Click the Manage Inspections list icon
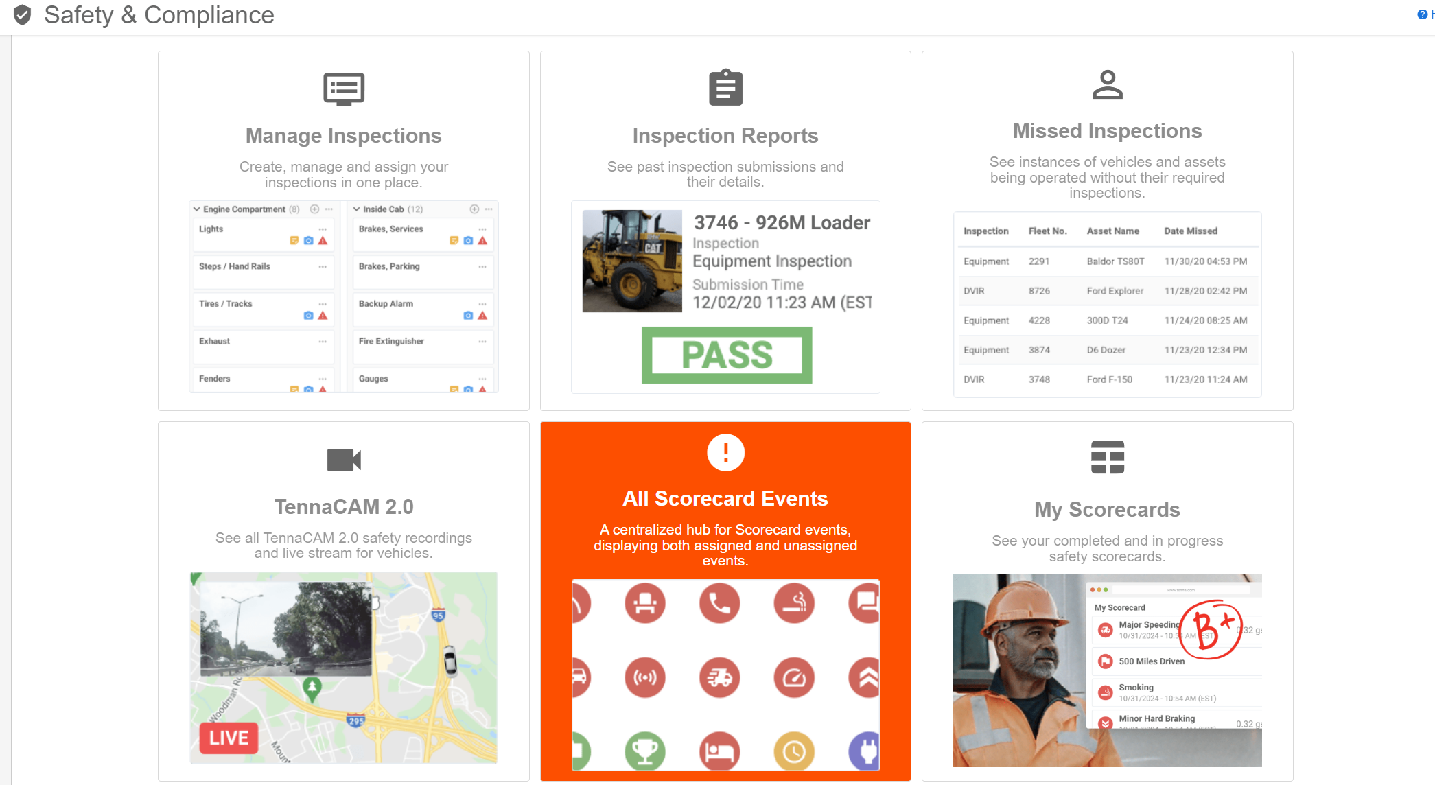The width and height of the screenshot is (1435, 785). 344,89
